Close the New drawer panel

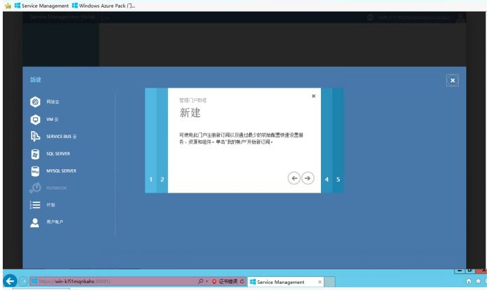point(452,80)
